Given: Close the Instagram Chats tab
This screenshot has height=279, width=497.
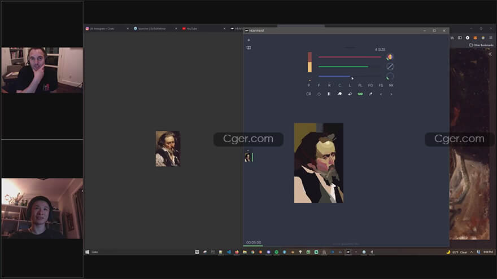Looking at the screenshot, I should (128, 29).
